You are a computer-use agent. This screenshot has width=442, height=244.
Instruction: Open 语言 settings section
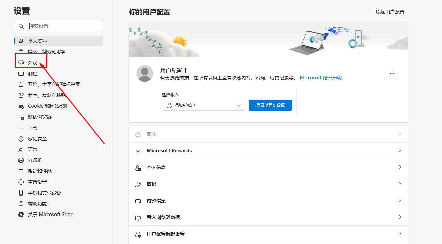58,149
